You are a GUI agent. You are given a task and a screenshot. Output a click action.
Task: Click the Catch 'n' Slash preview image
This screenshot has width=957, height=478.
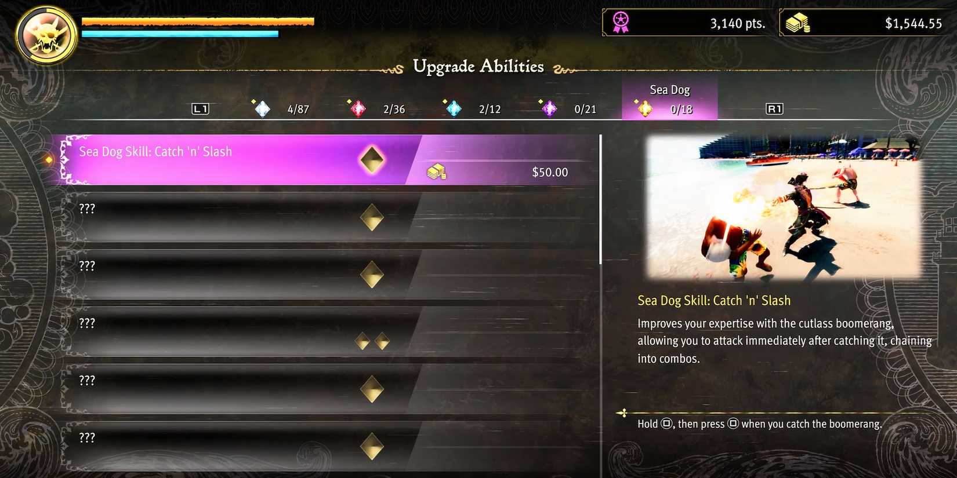click(783, 208)
